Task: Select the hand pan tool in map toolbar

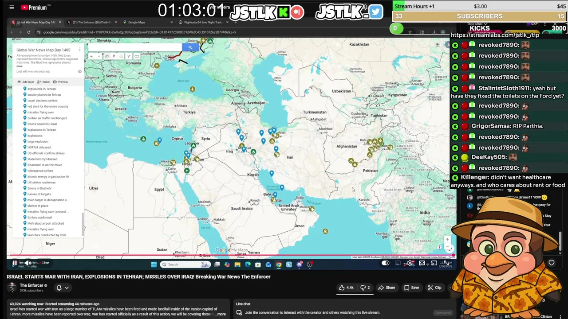Action: click(x=106, y=56)
